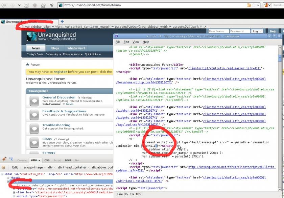Click the Reload page icon
284x198 pixels.
coord(26,5)
